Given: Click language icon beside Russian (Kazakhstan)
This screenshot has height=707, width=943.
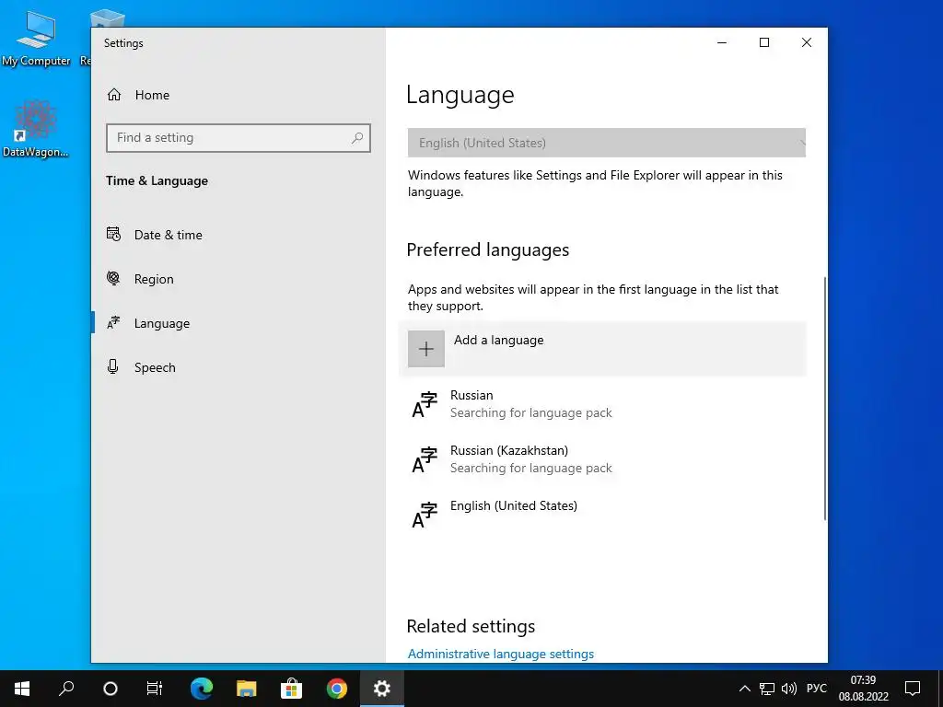Looking at the screenshot, I should pos(425,459).
